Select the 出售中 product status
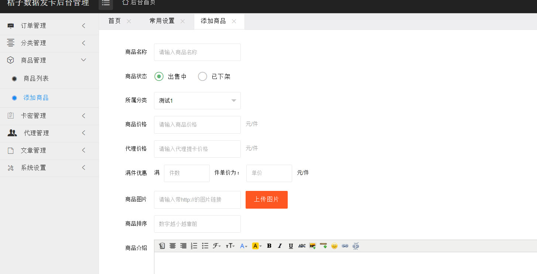Image resolution: width=537 pixels, height=274 pixels. (159, 76)
